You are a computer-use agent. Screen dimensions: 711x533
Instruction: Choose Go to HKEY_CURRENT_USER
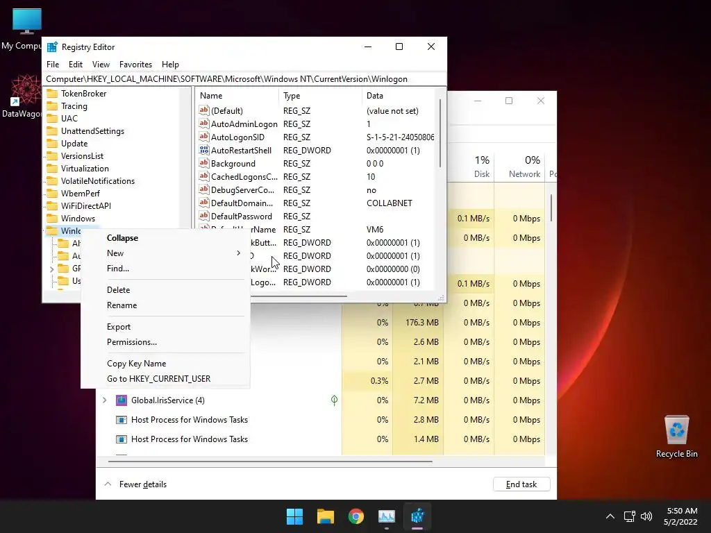[165, 379]
